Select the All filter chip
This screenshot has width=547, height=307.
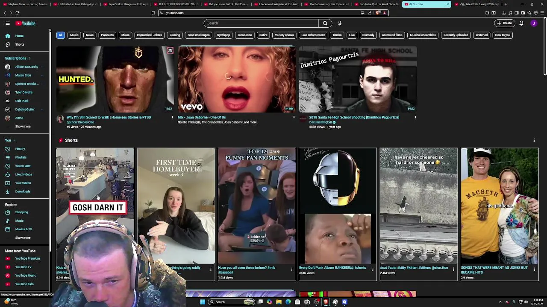pyautogui.click(x=61, y=35)
